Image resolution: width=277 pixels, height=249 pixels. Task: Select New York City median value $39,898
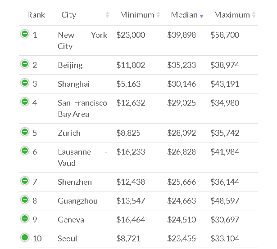pos(182,35)
